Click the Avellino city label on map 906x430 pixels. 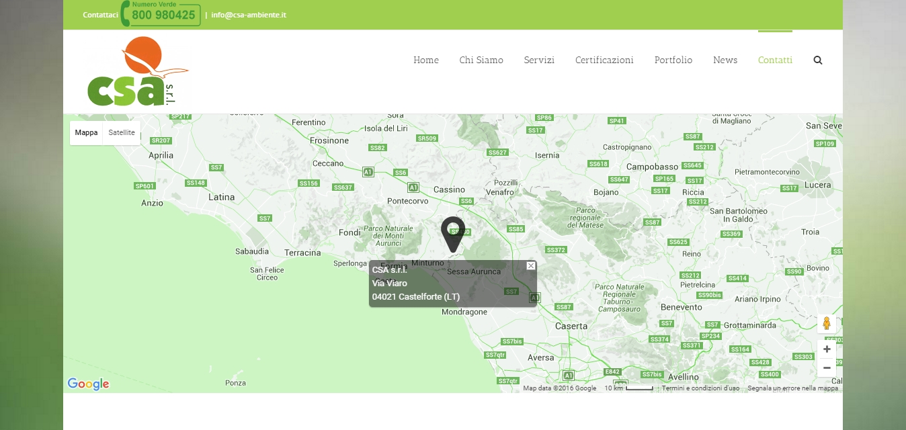684,377
